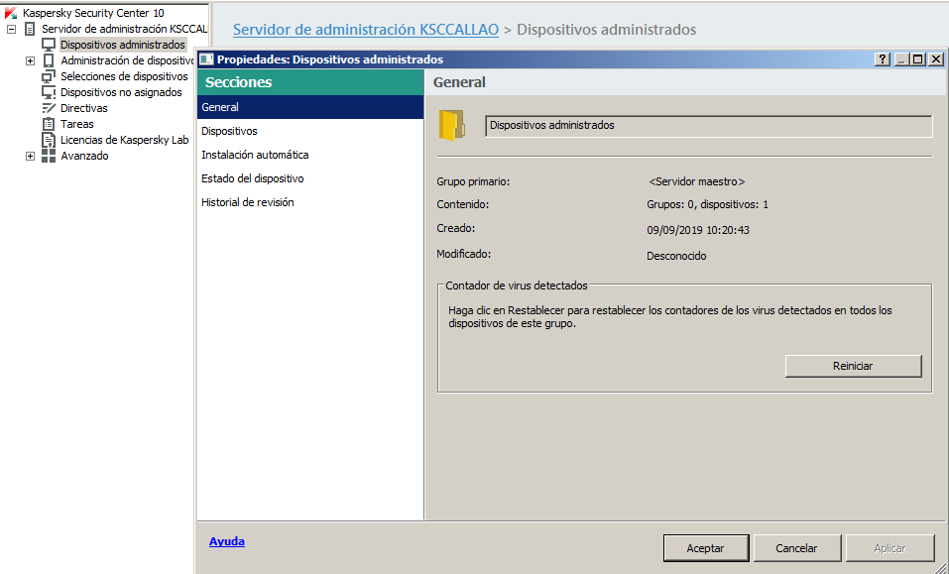The width and height of the screenshot is (949, 574).
Task: Click the breadcrumb text 'Dispositivos administrados'
Action: point(607,29)
